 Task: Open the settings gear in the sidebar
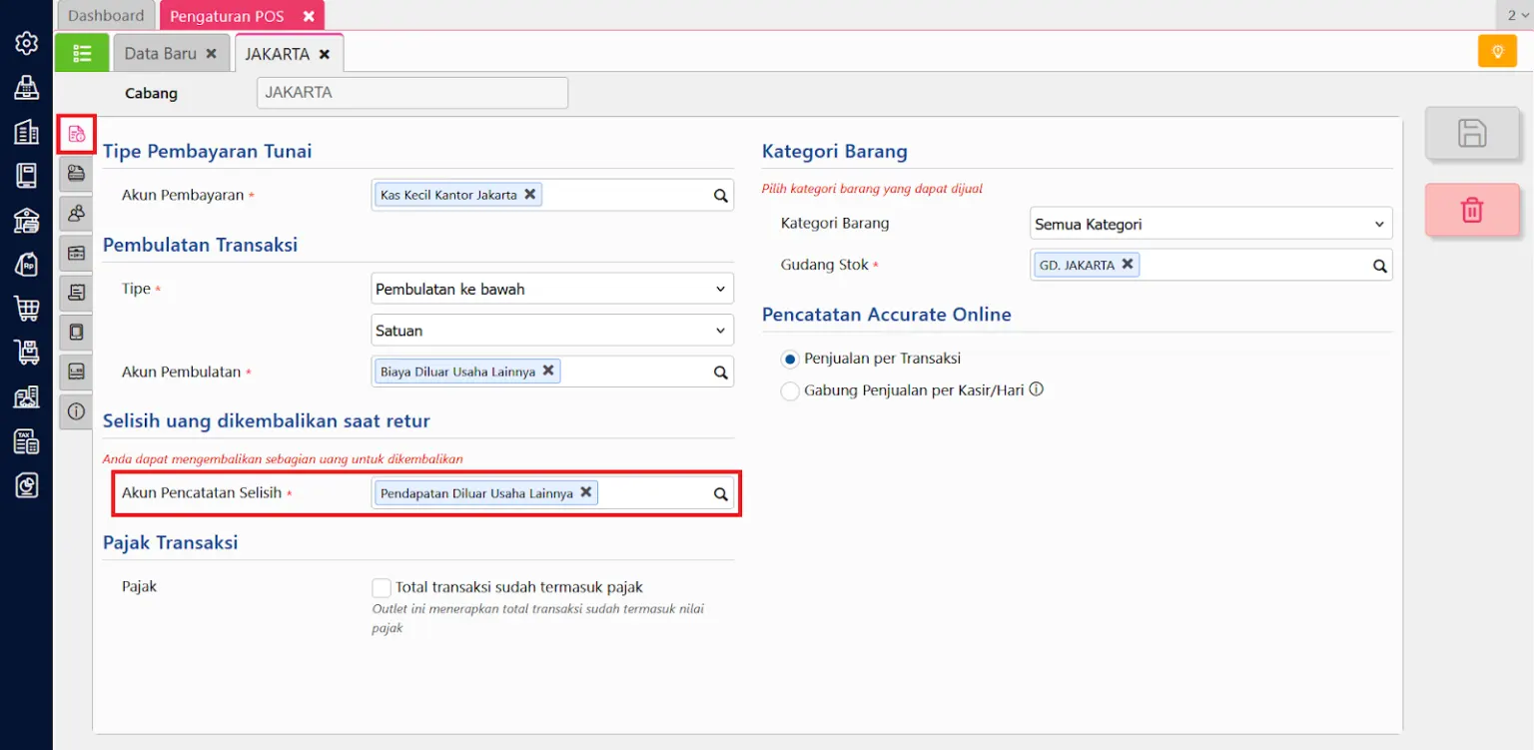click(26, 43)
